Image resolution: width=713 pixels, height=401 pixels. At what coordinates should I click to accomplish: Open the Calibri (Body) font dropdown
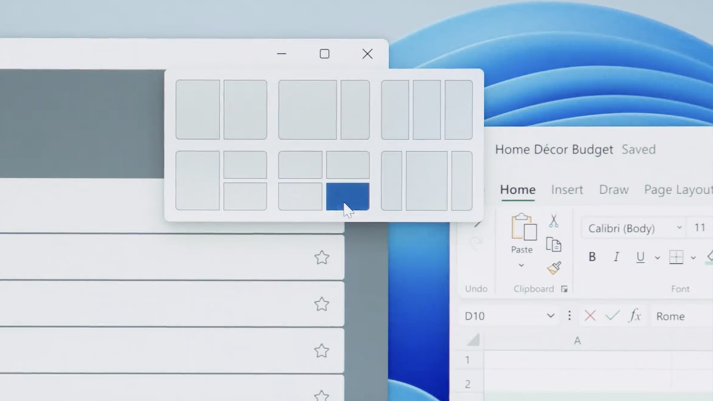[679, 228]
